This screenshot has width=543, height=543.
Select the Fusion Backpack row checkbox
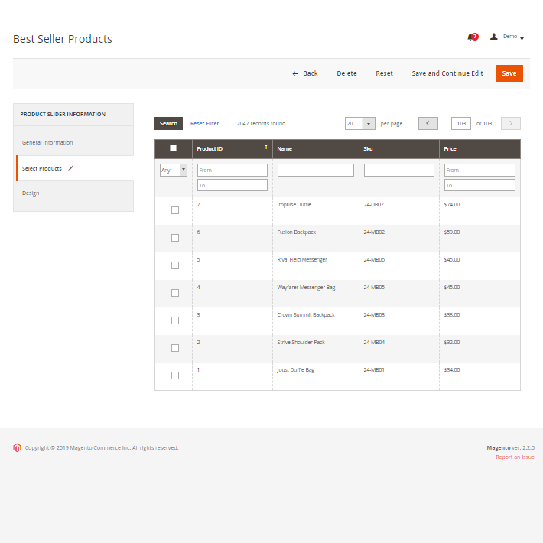[x=175, y=238]
